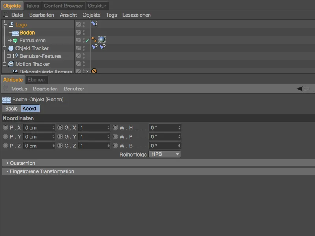The height and width of the screenshot is (236, 315).
Task: Show the Koord. properties tab
Action: pos(30,109)
